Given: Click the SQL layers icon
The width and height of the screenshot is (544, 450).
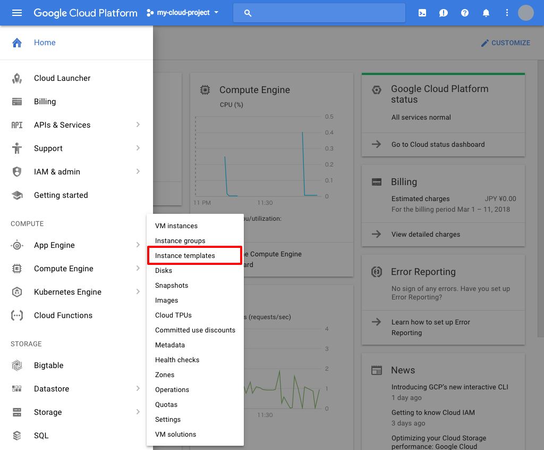Looking at the screenshot, I should pos(17,436).
